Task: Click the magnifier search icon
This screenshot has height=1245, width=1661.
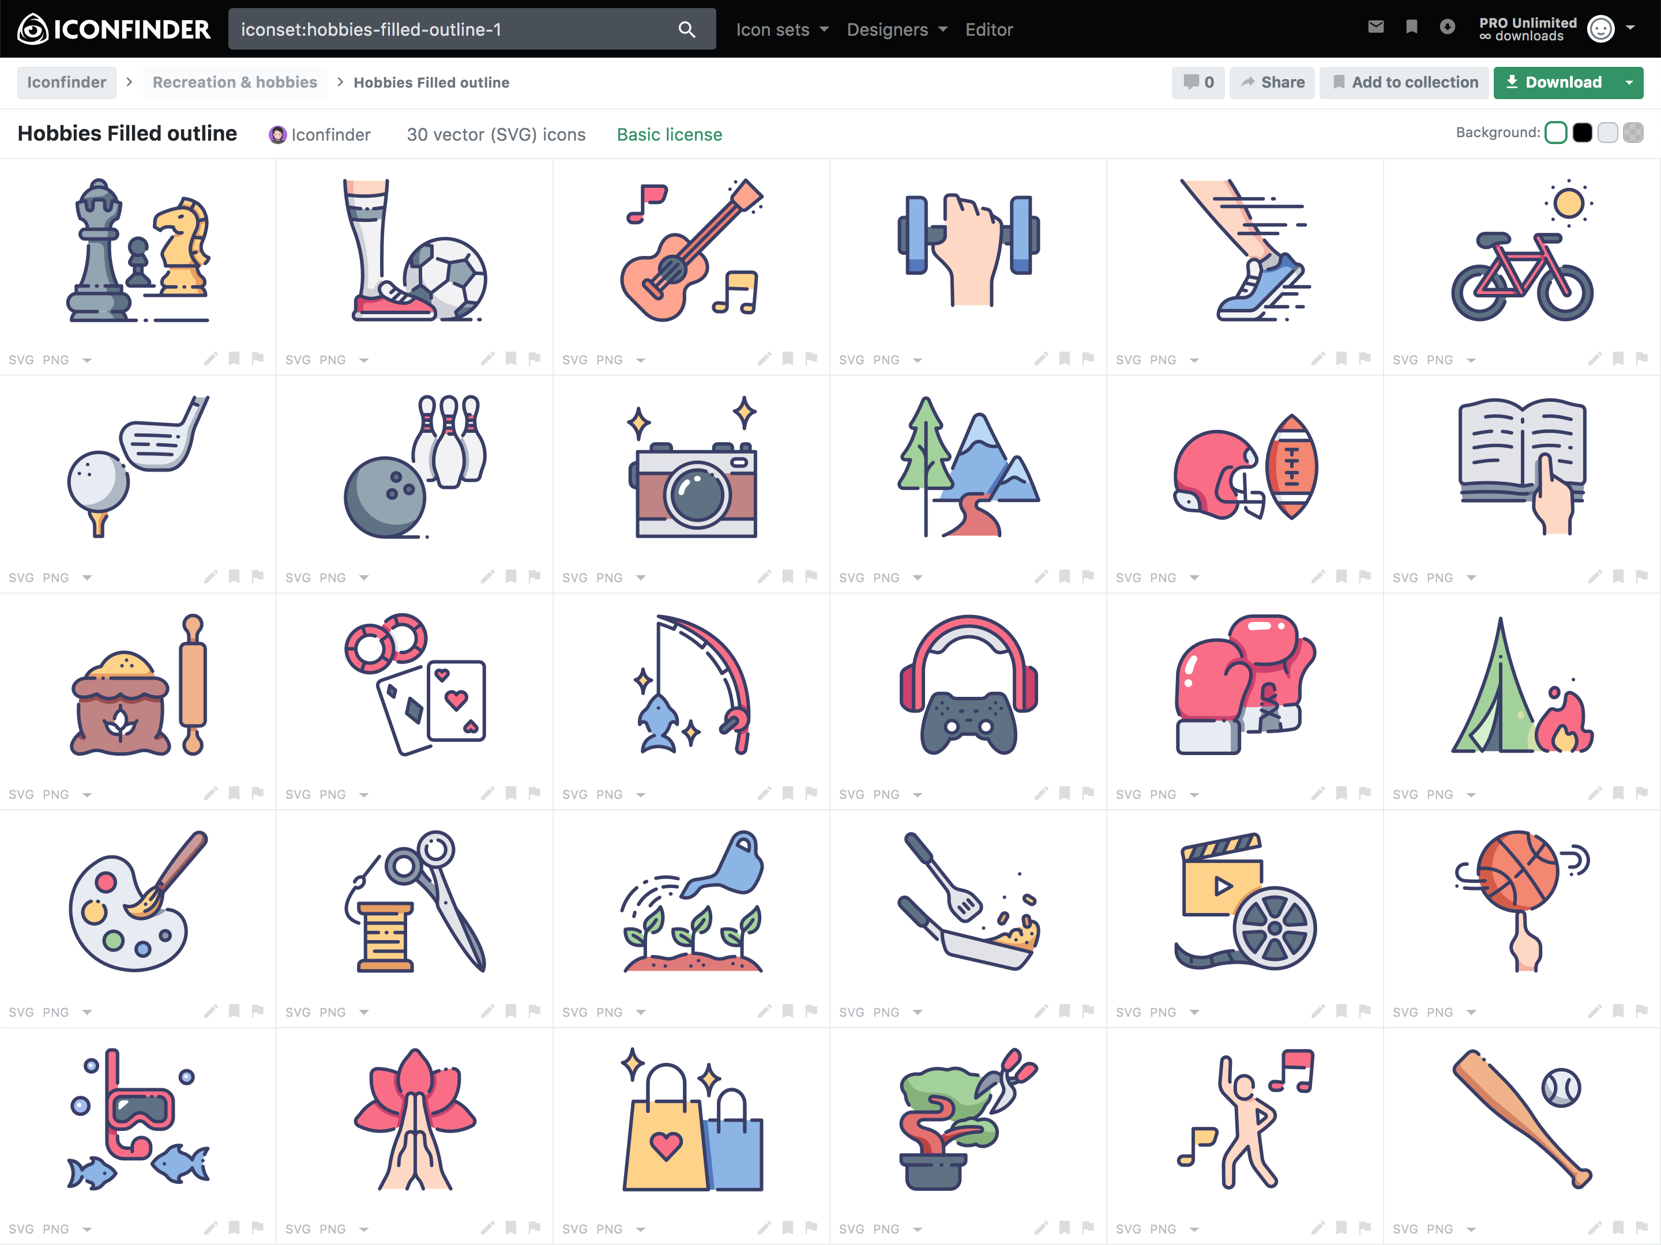Action: pos(686,29)
